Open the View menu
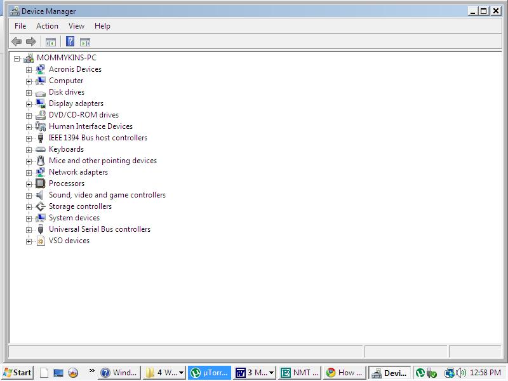The width and height of the screenshot is (508, 381). click(x=76, y=26)
